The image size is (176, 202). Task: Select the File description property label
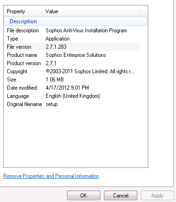(x=23, y=30)
